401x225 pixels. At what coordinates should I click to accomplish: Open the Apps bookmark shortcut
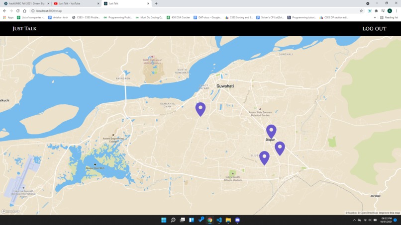pos(8,17)
